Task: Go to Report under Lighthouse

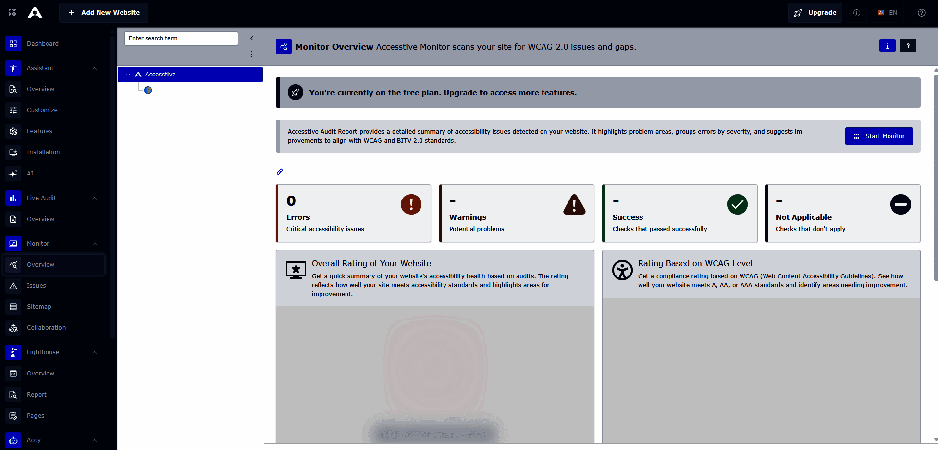Action: click(x=36, y=394)
